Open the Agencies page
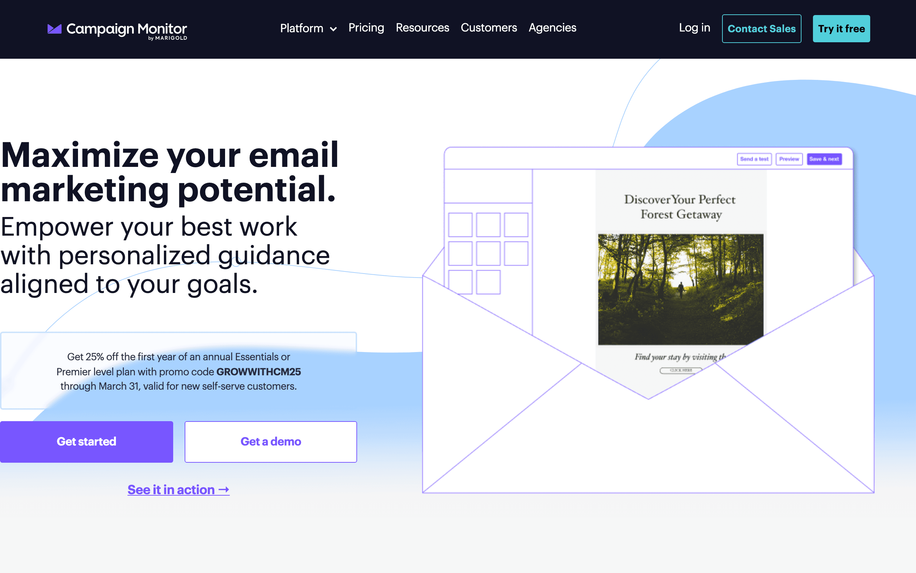Viewport: 916px width, 573px height. click(x=552, y=28)
